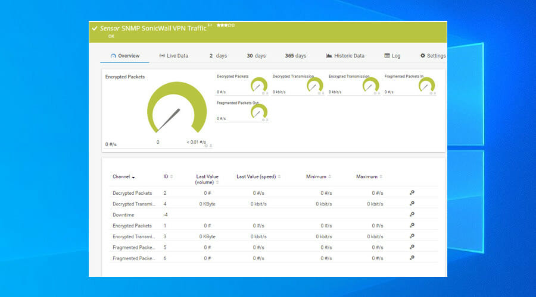
Task: Click the large Encrypted Packets gauge
Action: pyautogui.click(x=177, y=108)
